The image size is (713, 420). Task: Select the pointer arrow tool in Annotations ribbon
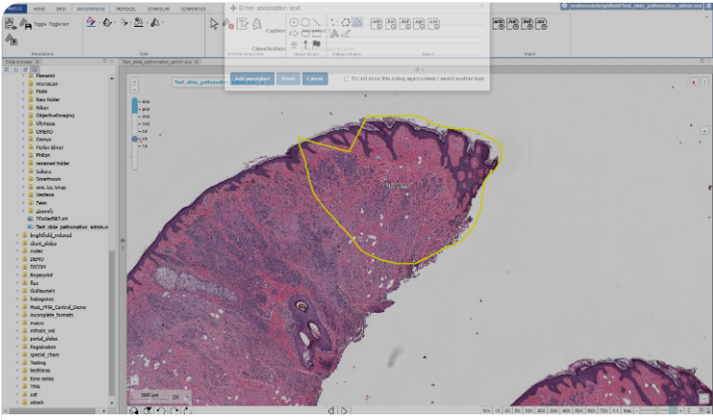(x=214, y=23)
